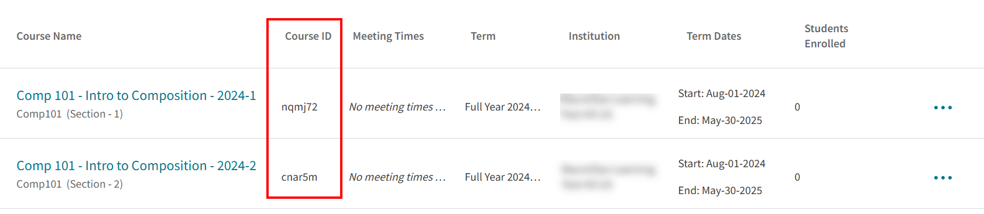Image resolution: width=984 pixels, height=214 pixels.
Task: Click the enrolled count 0 for Section 1
Action: point(797,107)
